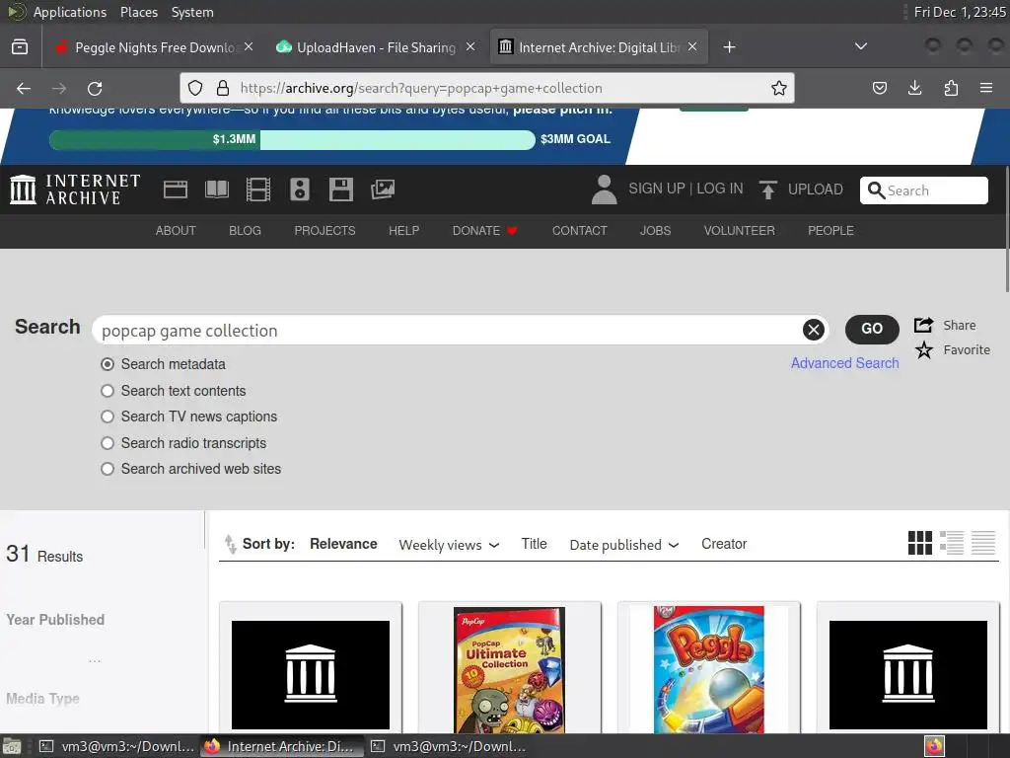This screenshot has width=1010, height=758.
Task: Select Search metadata radio button
Action: 108,364
